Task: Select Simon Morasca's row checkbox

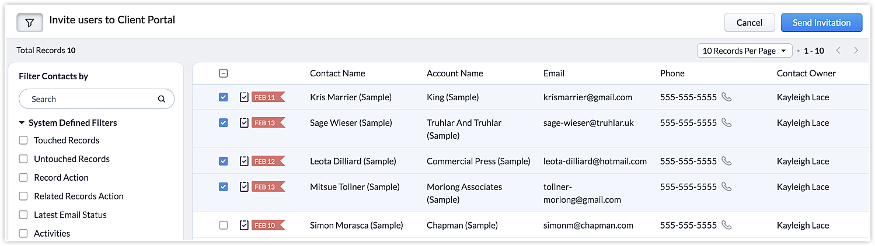Action: click(223, 226)
